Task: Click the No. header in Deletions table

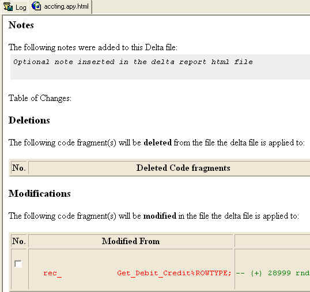Action: [x=19, y=168]
